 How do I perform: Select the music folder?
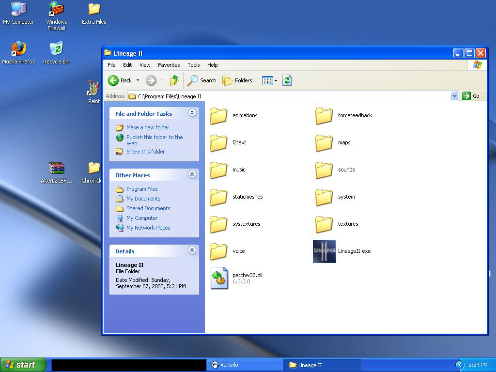tap(228, 170)
